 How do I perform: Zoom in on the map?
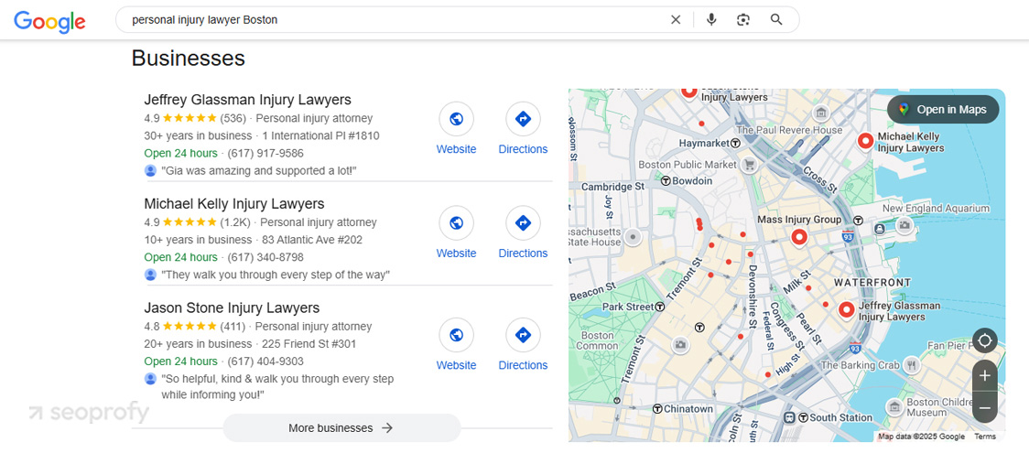984,375
